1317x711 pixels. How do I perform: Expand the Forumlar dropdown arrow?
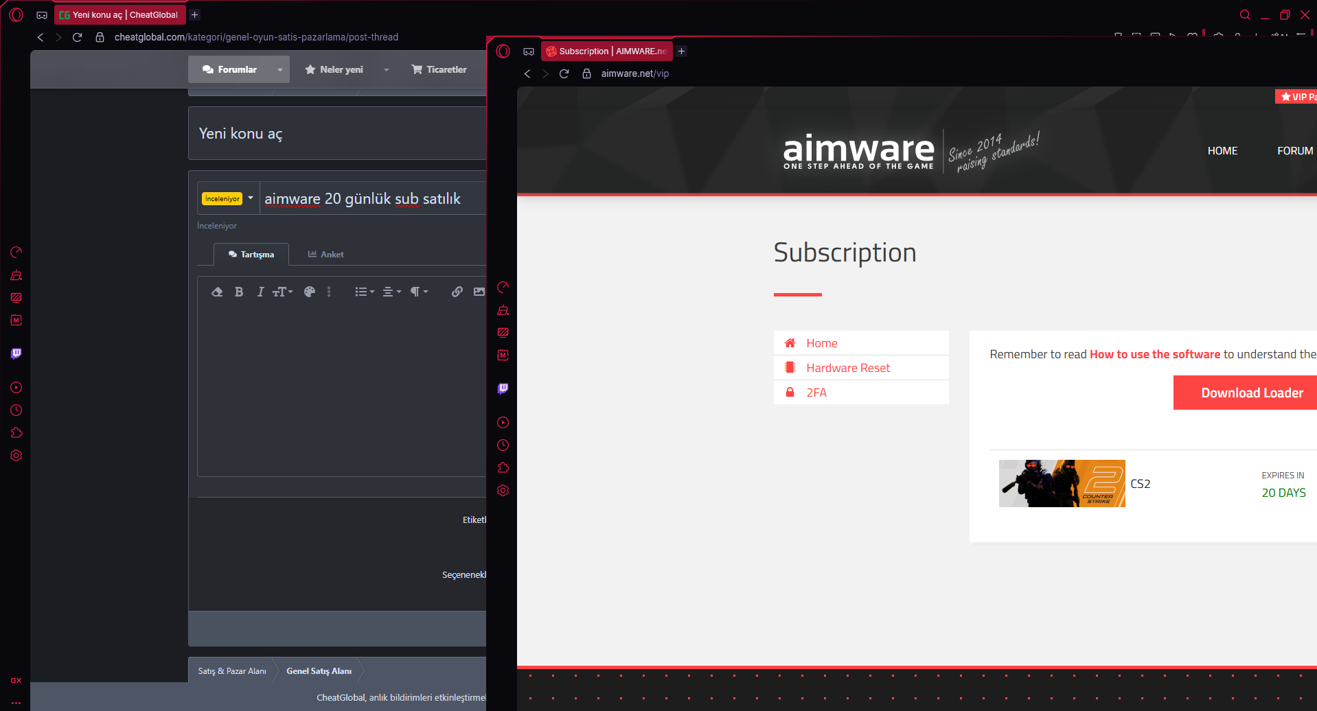click(280, 69)
